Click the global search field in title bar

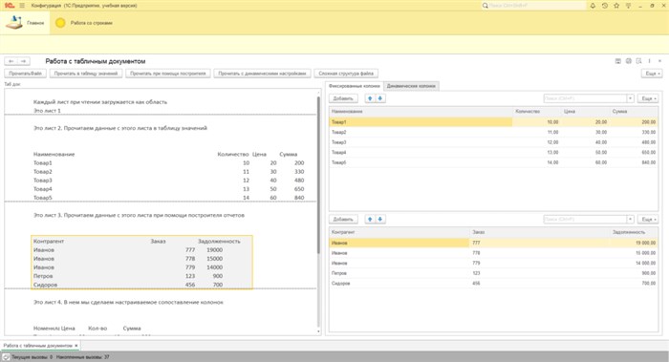pos(533,6)
